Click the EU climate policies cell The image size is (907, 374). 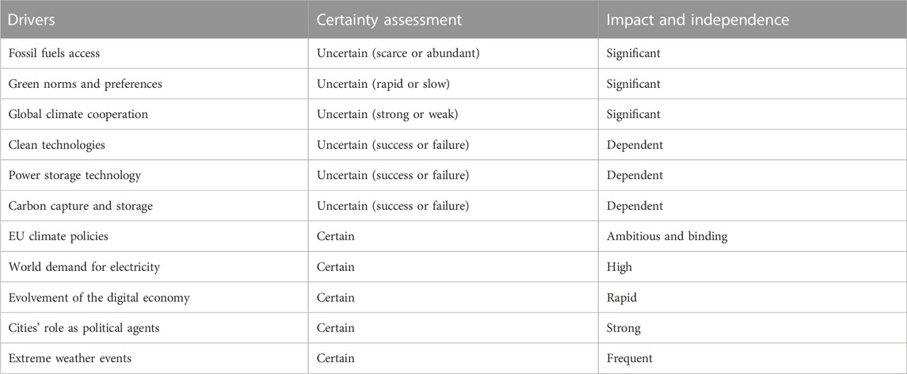154,236
